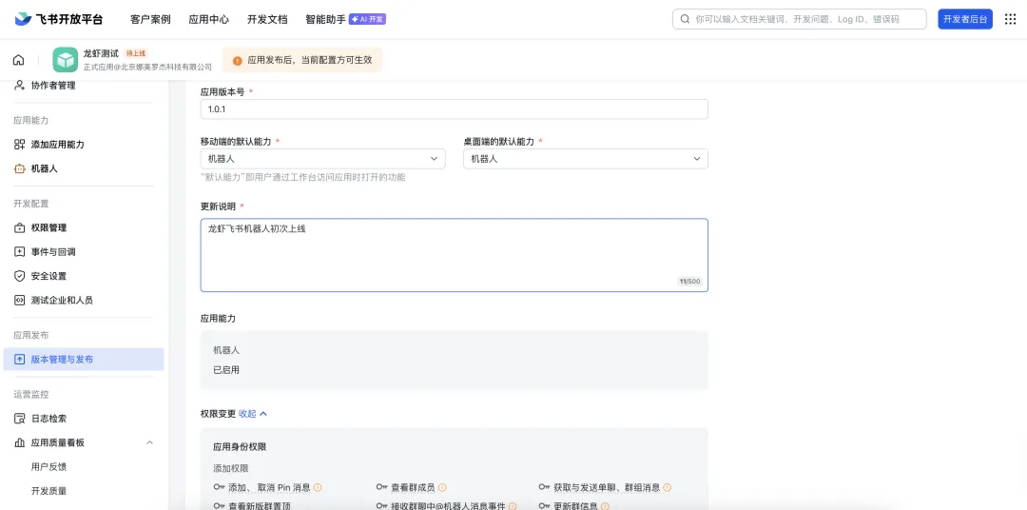Screen dimensions: 1027x510
Task: Click the search magnifier icon
Action: pos(685,19)
